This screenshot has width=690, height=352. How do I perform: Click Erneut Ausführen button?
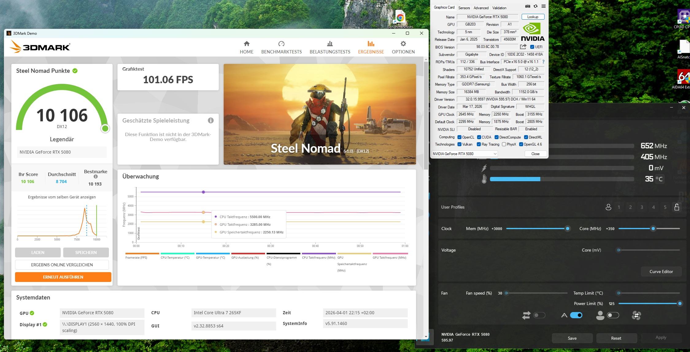(63, 277)
